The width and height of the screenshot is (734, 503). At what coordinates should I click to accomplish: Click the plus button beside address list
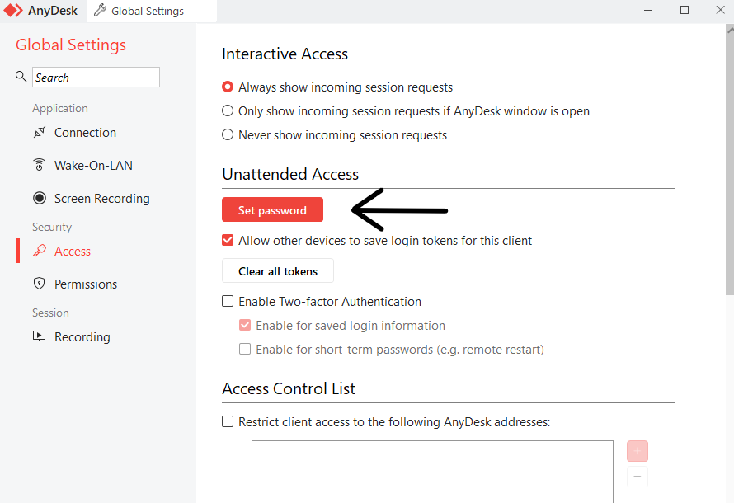click(x=638, y=451)
